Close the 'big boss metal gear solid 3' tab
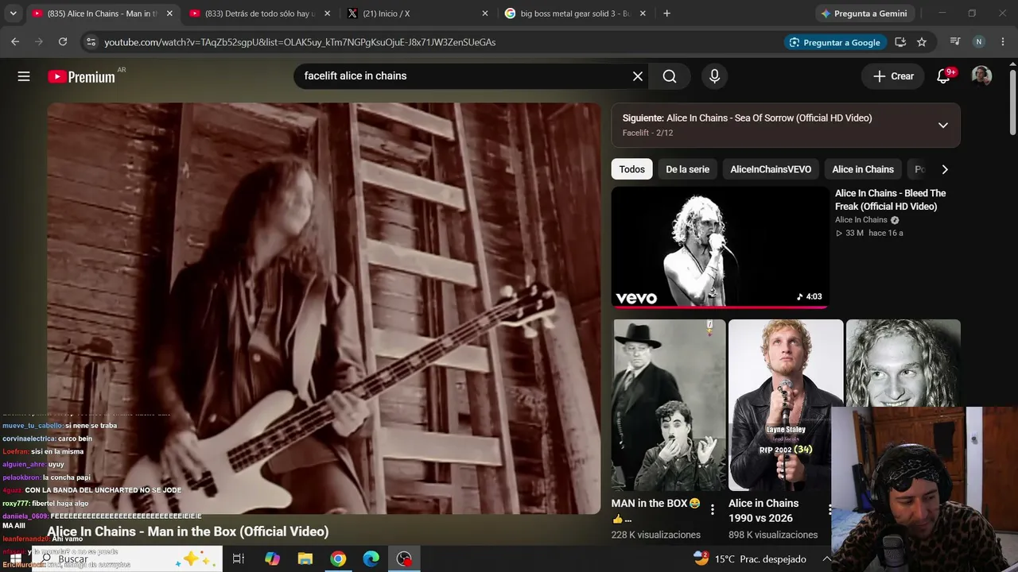The width and height of the screenshot is (1018, 572). tap(643, 14)
